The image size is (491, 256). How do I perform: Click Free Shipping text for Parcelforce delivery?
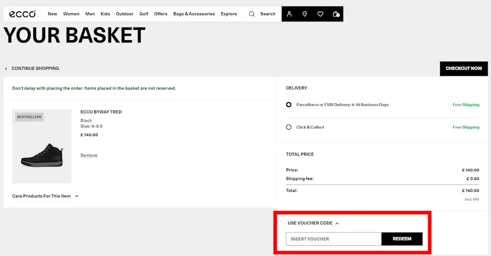(x=466, y=105)
